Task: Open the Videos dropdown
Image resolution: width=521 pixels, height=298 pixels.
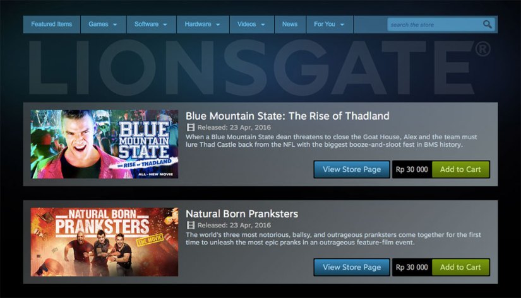Action: [251, 24]
